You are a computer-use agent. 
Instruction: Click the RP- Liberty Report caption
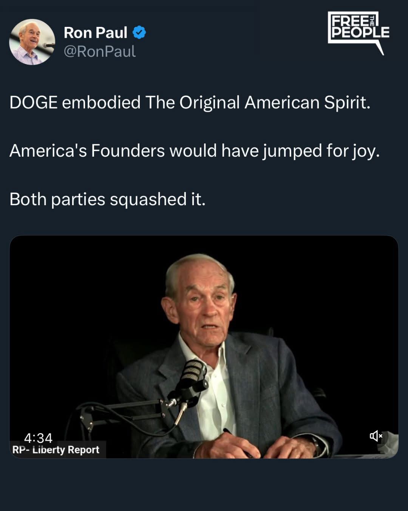pyautogui.click(x=56, y=450)
